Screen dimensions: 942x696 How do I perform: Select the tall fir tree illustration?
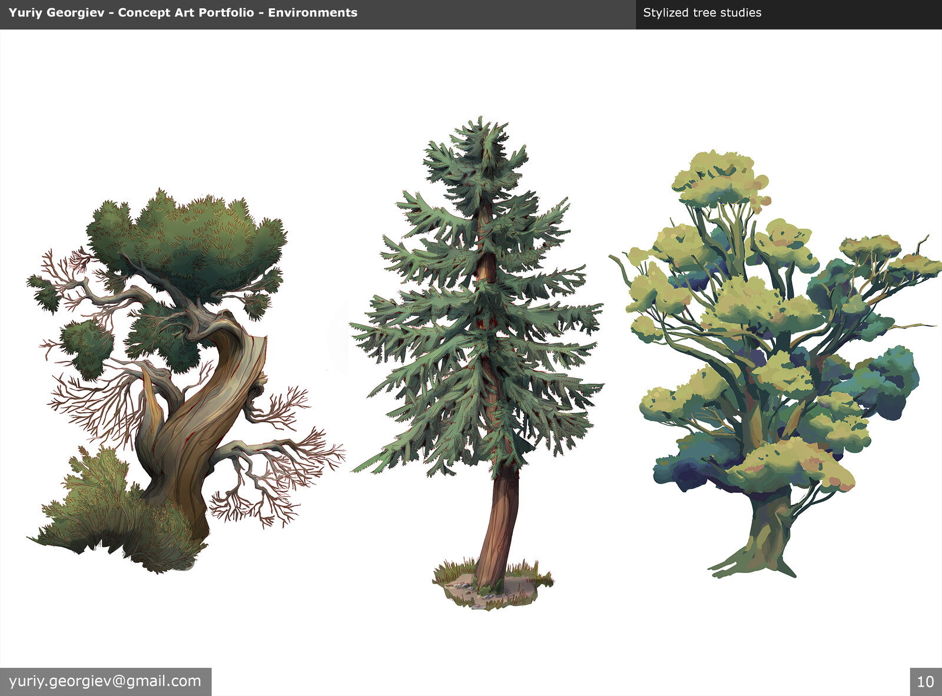tap(477, 362)
